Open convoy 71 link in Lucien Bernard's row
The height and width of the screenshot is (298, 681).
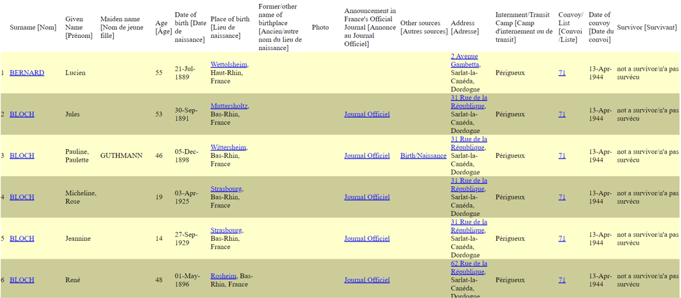562,73
